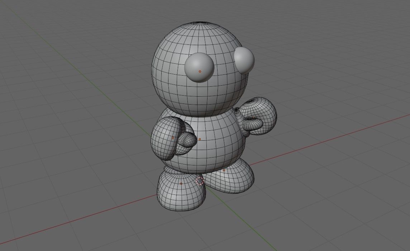Select the smooth eye with the orange origin dot

click(x=199, y=67)
